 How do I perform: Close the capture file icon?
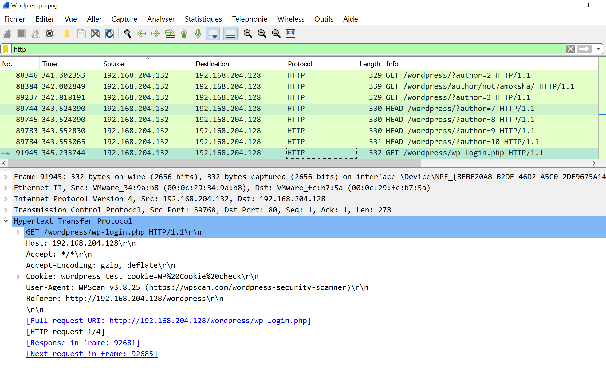[96, 34]
